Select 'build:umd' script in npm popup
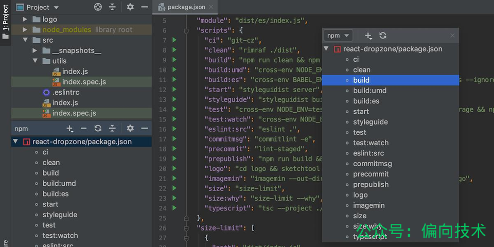This screenshot has height=247, width=494. click(x=370, y=91)
